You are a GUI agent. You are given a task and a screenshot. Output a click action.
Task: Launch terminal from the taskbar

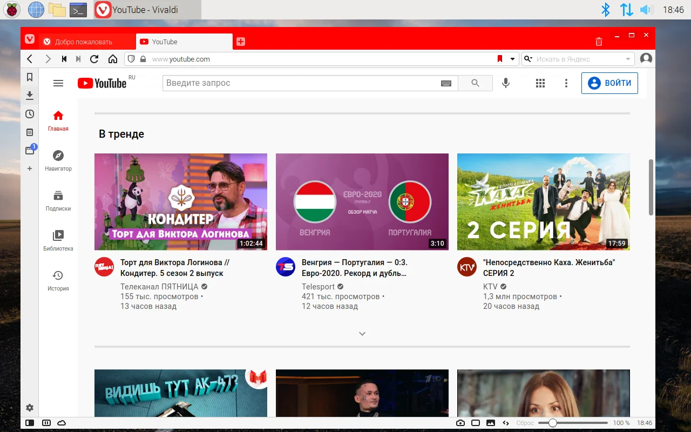click(78, 10)
